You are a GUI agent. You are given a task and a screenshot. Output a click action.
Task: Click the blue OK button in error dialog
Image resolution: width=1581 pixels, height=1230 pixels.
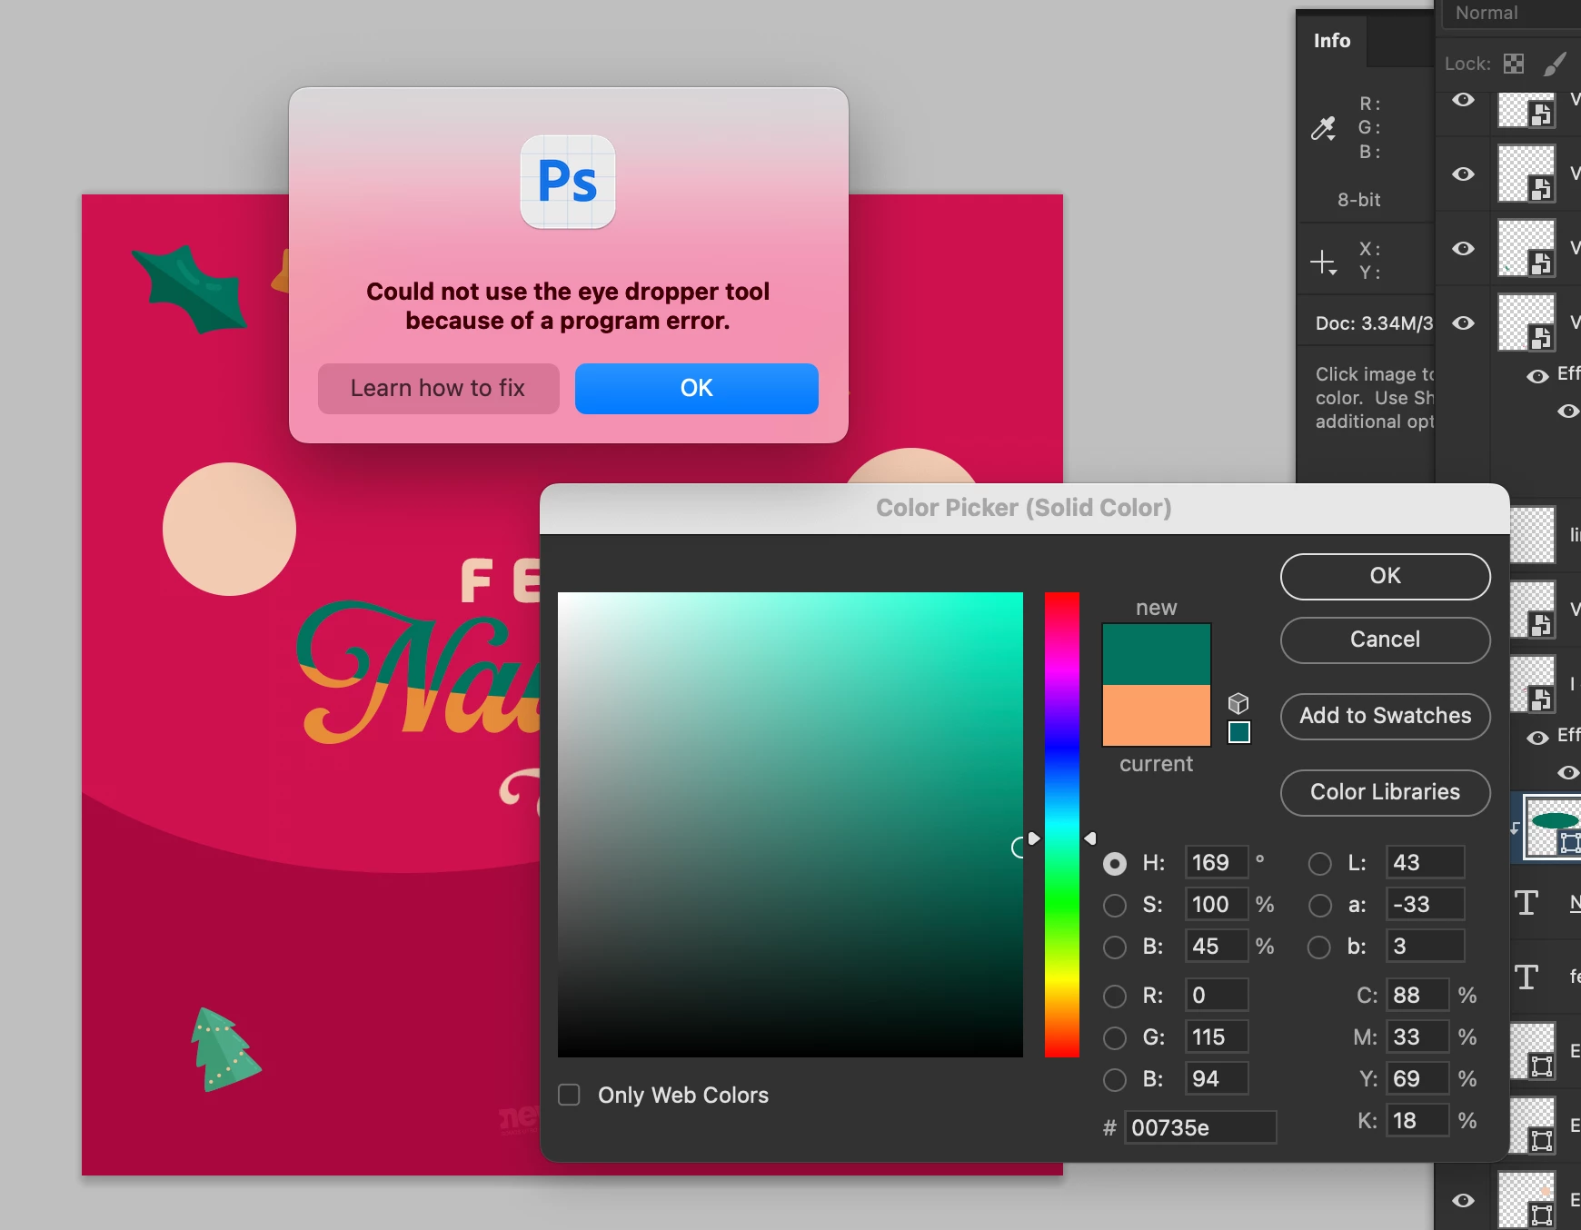(697, 388)
